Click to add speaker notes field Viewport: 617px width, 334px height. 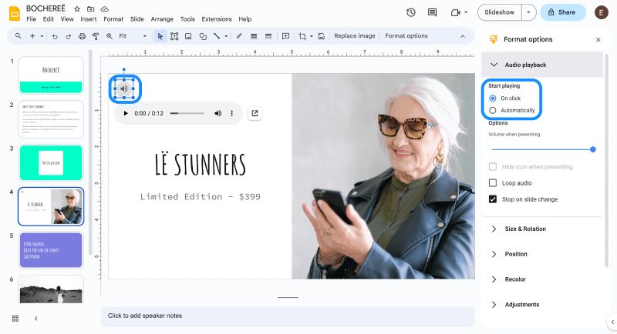(288, 316)
